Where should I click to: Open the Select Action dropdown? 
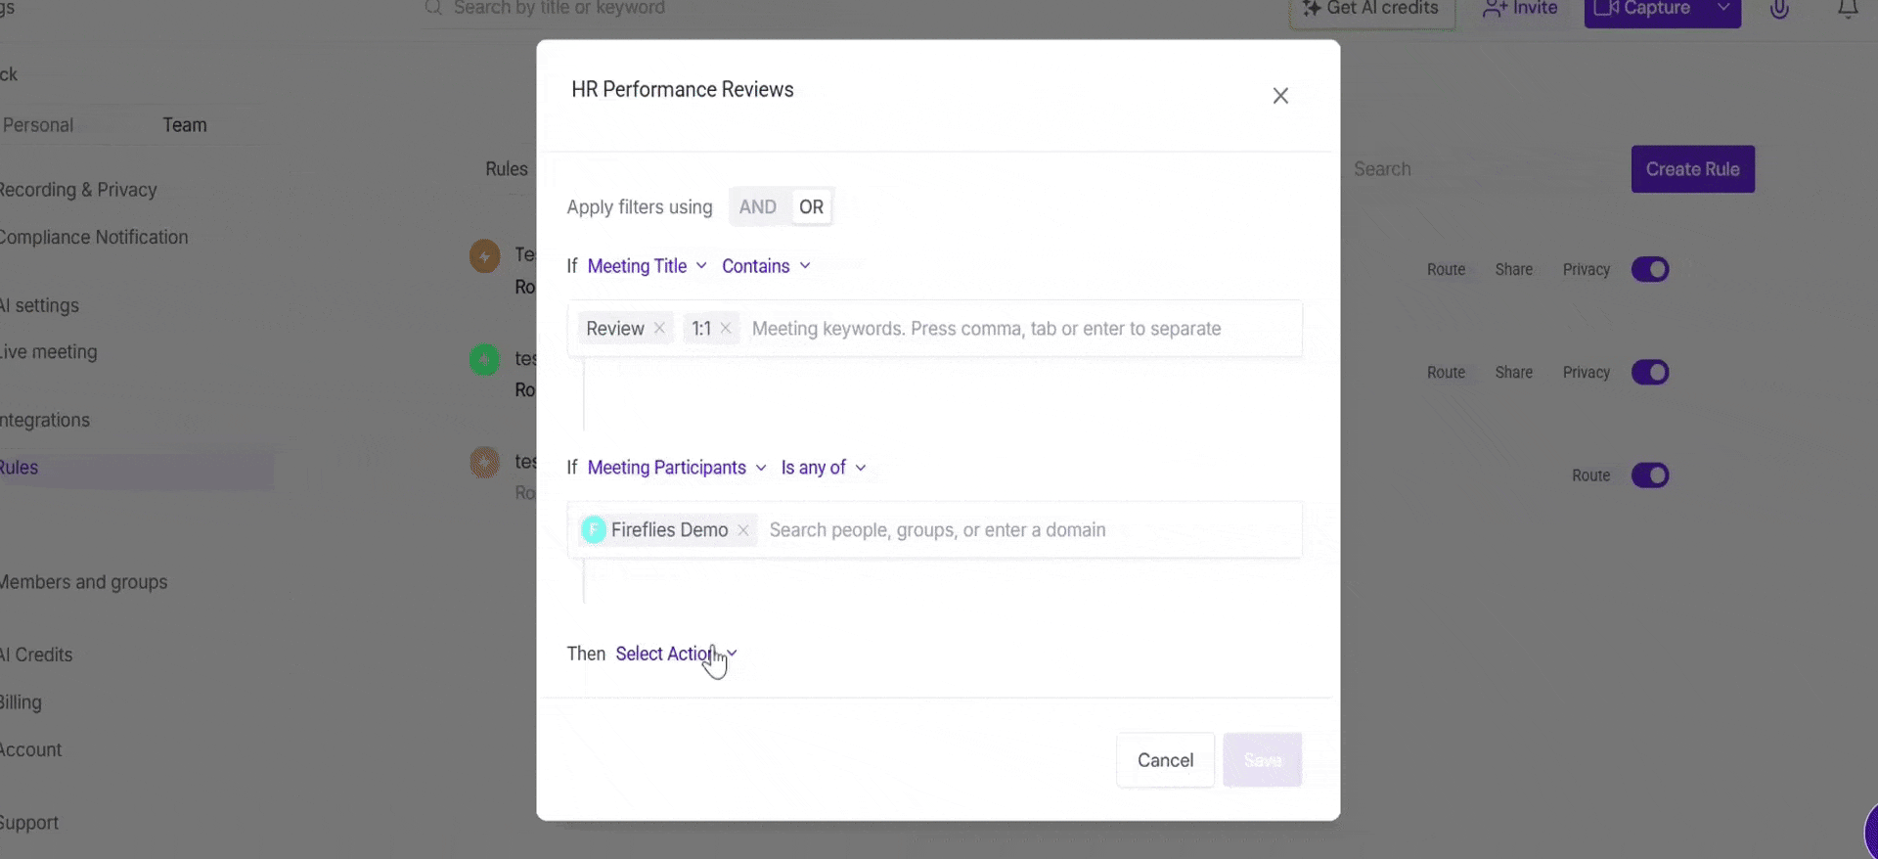tap(676, 654)
